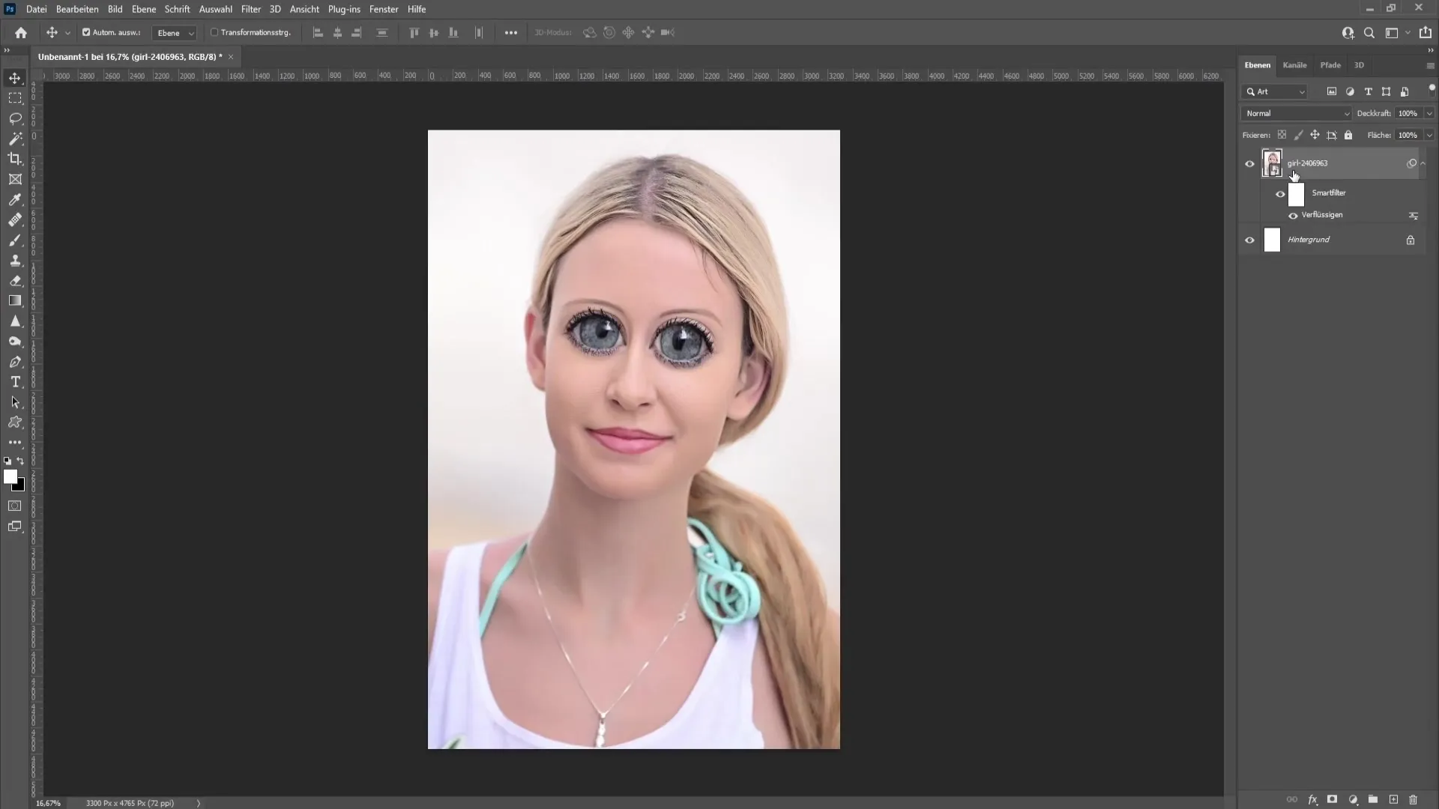Select the Healing Brush tool

[x=15, y=219]
